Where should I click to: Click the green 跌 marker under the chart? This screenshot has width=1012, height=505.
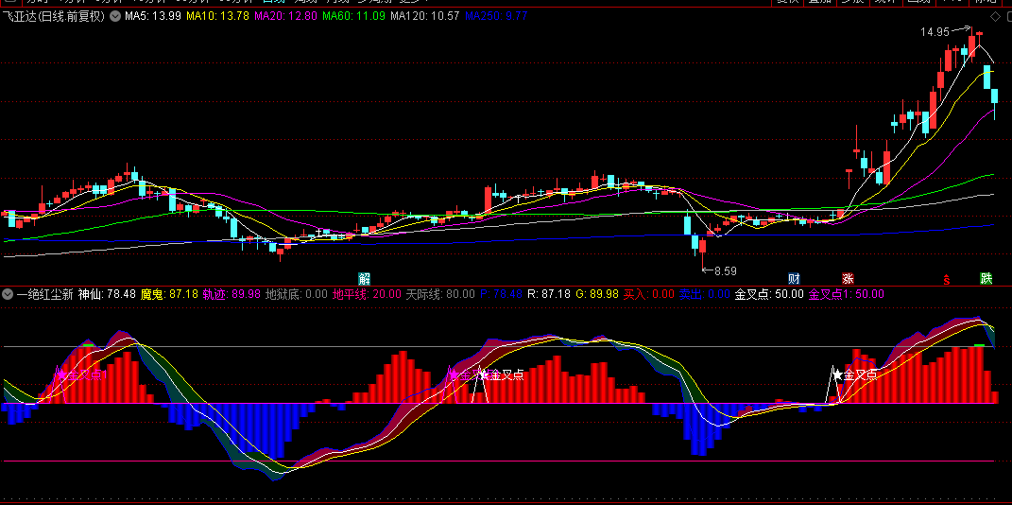click(986, 279)
